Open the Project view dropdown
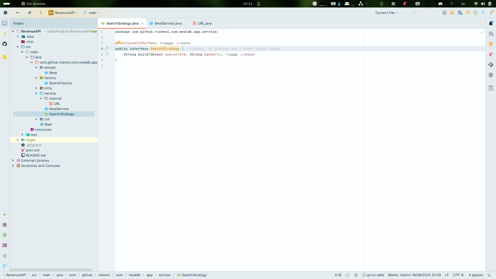Viewport: 496px width, 279px height. coord(20,23)
